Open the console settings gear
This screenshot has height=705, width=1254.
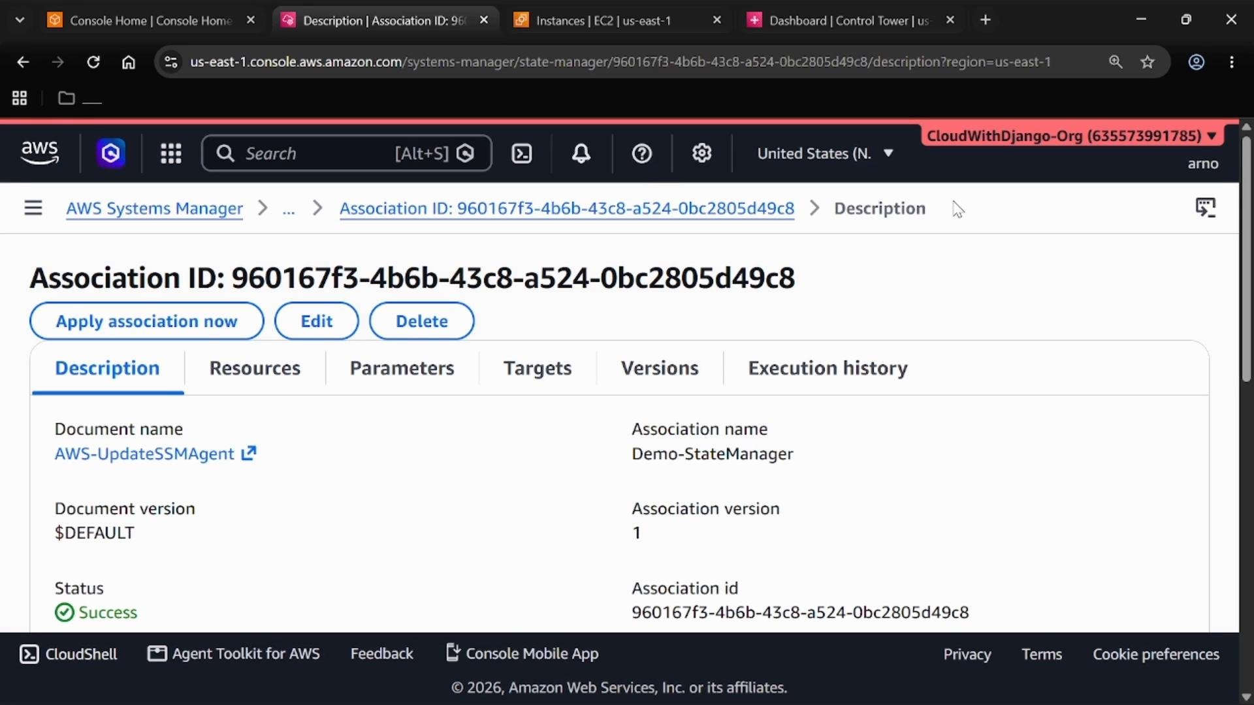[x=702, y=153]
